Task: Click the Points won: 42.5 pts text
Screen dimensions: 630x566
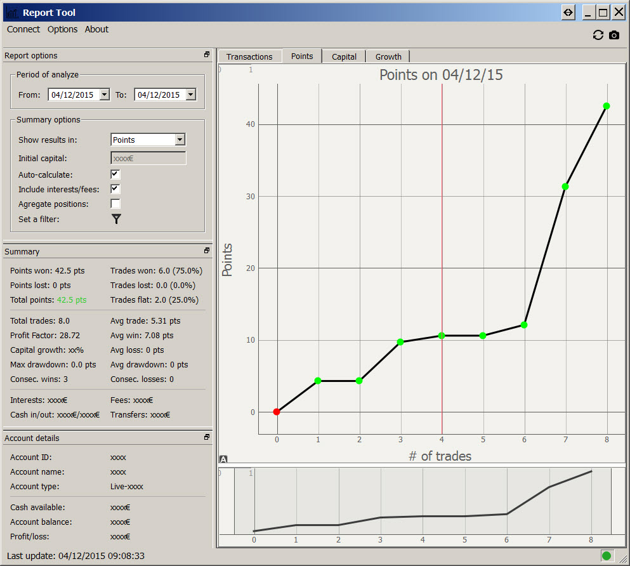Action: pos(48,271)
